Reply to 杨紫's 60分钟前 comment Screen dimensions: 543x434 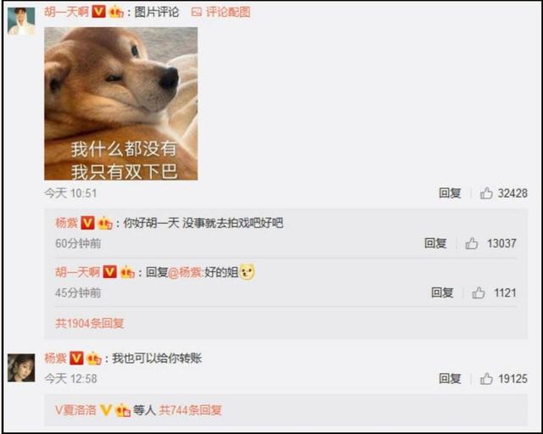pyautogui.click(x=435, y=243)
